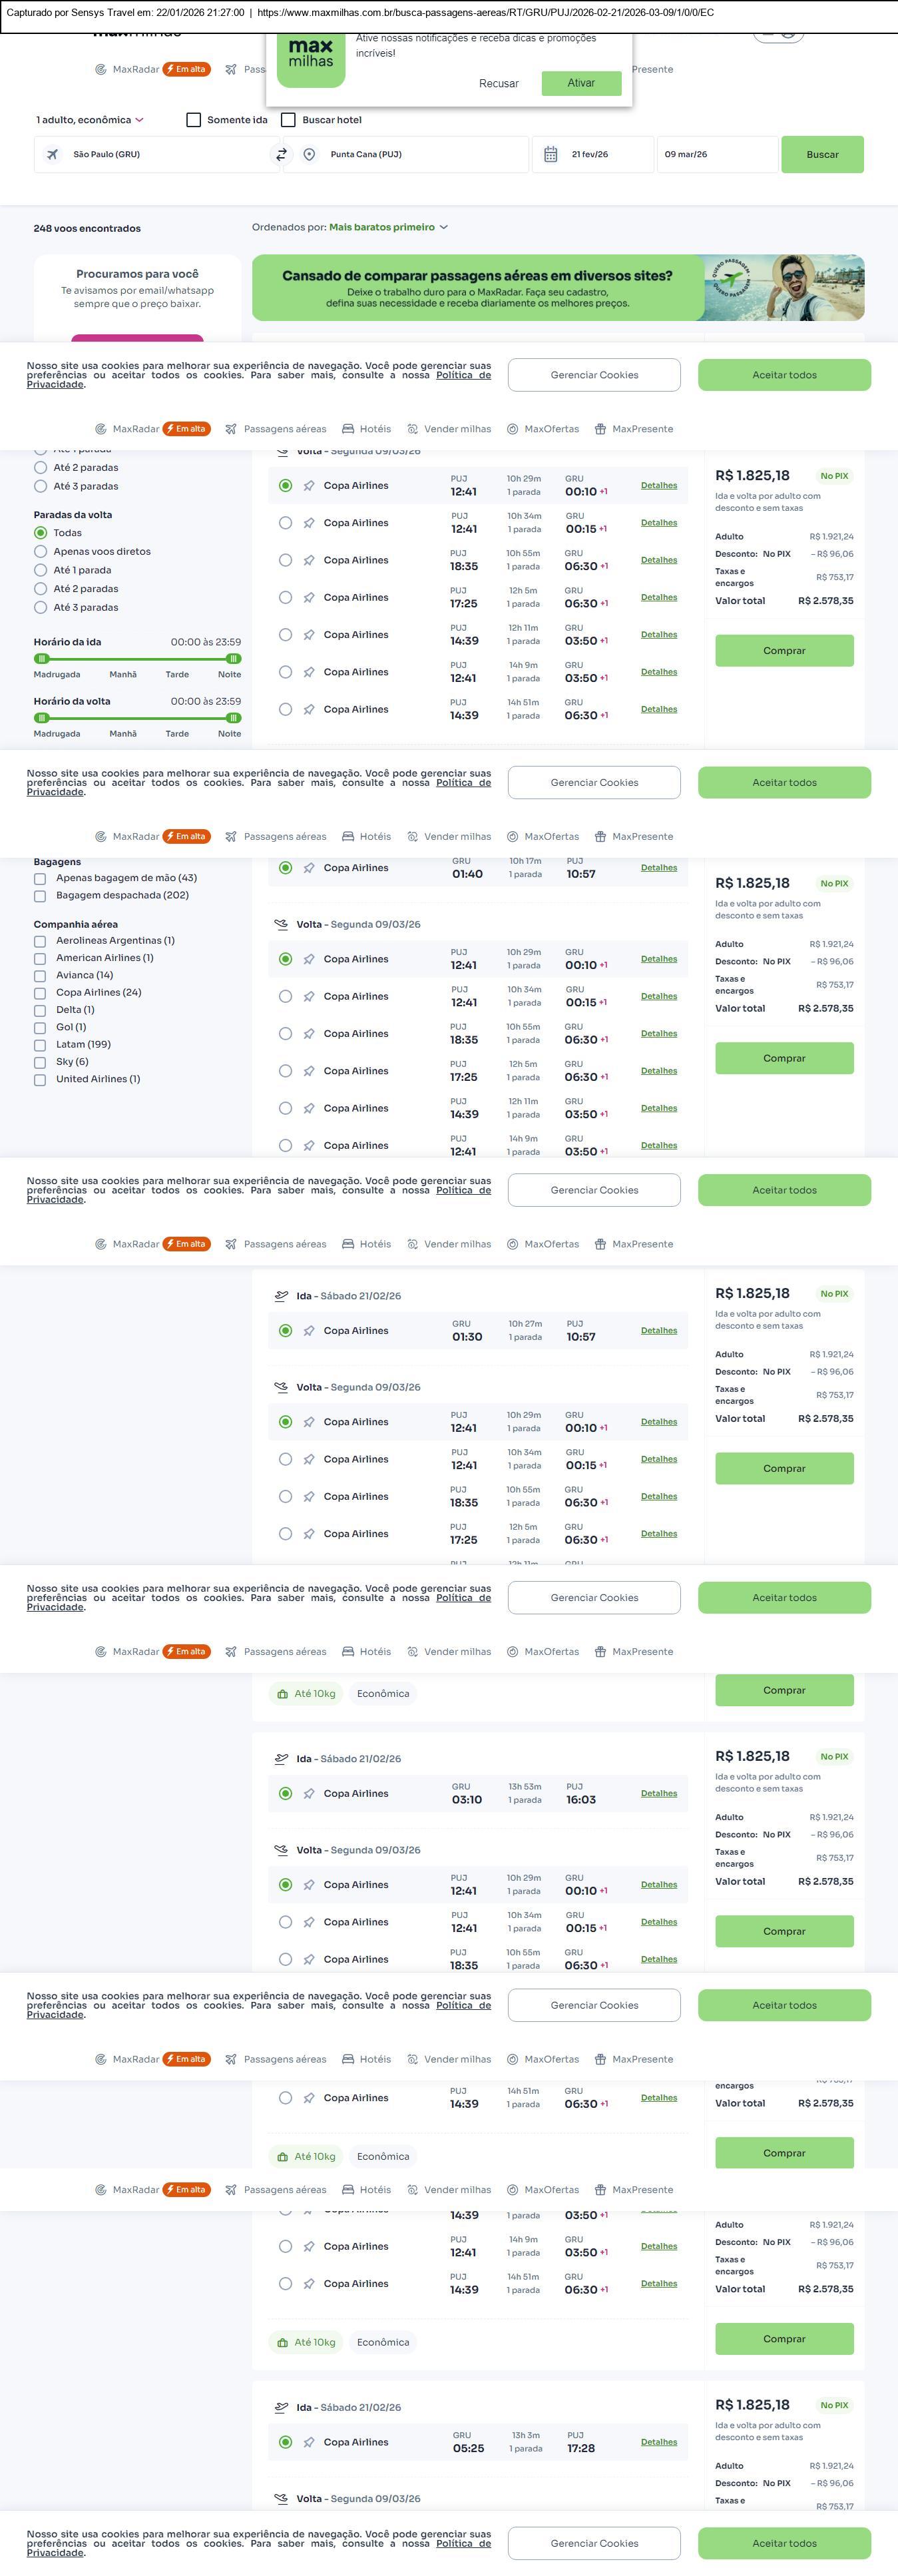Click the calendar icon beside departure date

click(x=550, y=155)
